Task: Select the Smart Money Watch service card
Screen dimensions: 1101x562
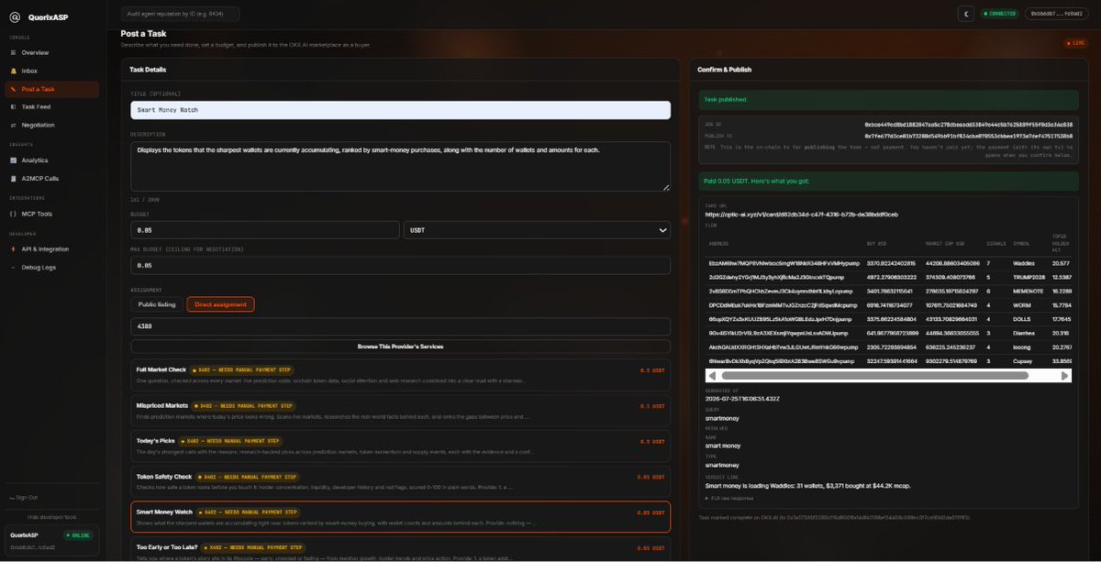Action: 400,517
